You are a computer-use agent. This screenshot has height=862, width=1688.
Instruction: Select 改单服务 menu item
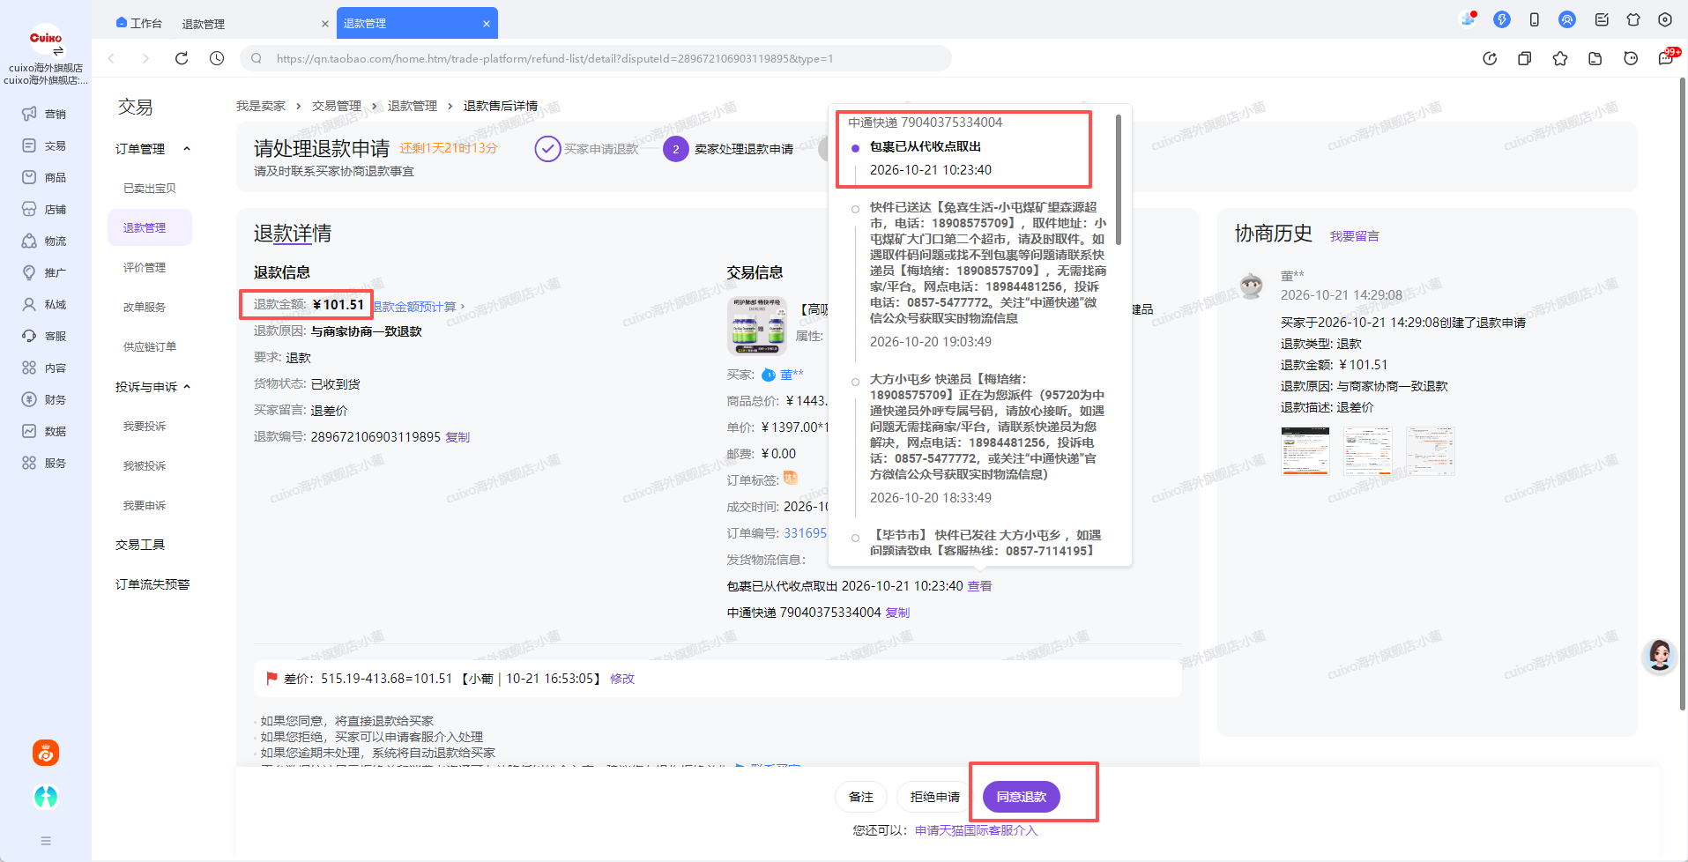[145, 308]
